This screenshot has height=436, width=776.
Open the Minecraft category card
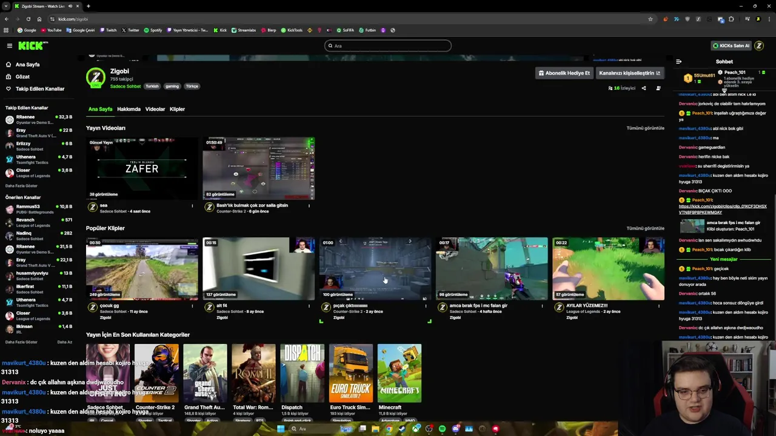[x=400, y=373]
